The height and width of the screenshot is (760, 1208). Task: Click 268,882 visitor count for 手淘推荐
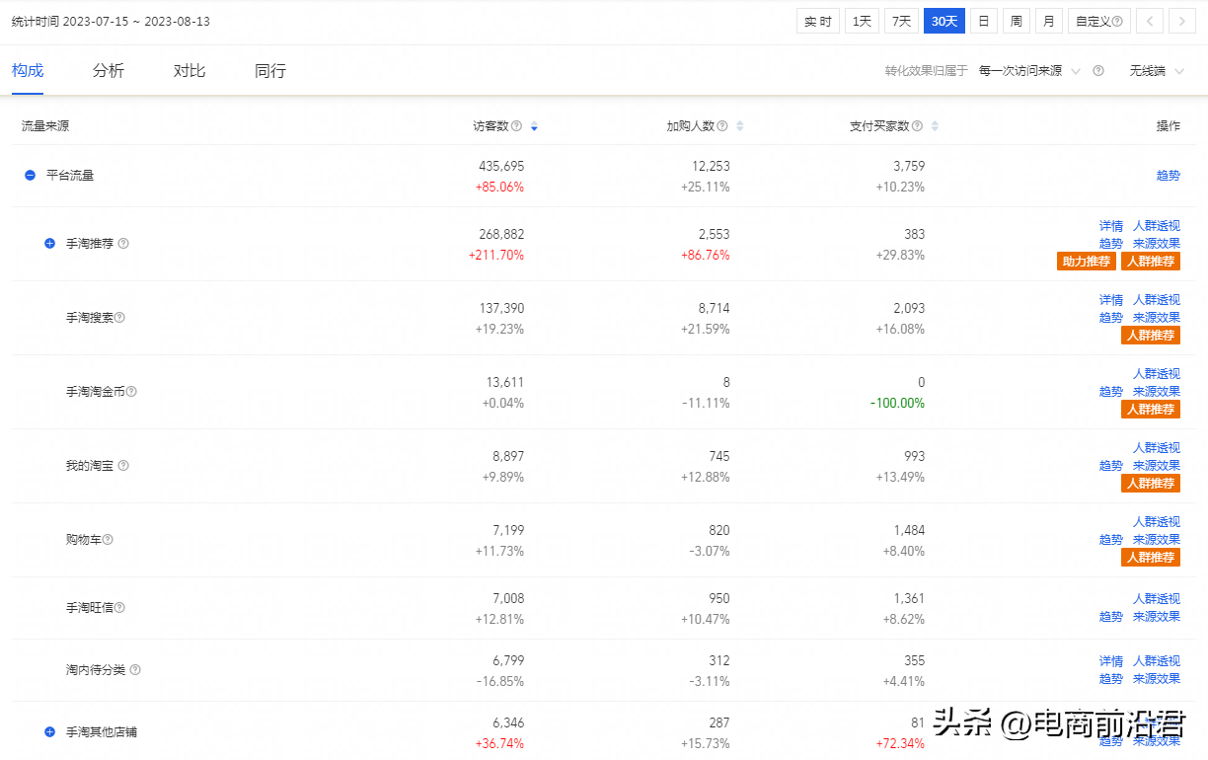click(x=501, y=234)
